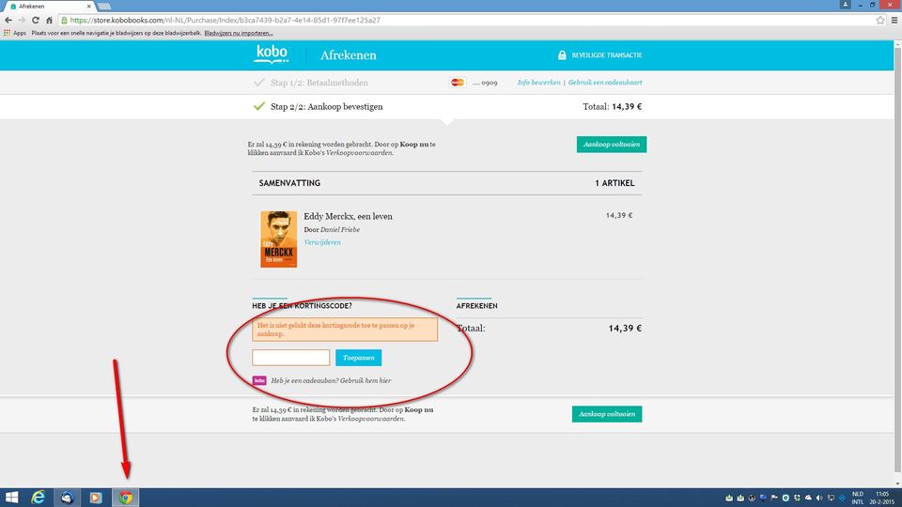The width and height of the screenshot is (902, 507).
Task: Click the Kobo logo in the header
Action: pyautogui.click(x=271, y=54)
